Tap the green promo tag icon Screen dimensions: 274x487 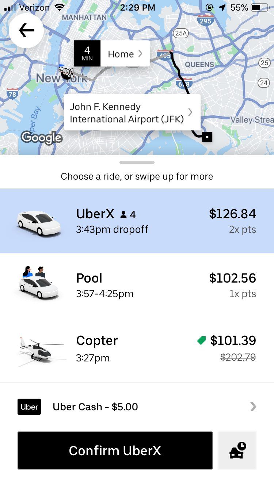click(201, 341)
